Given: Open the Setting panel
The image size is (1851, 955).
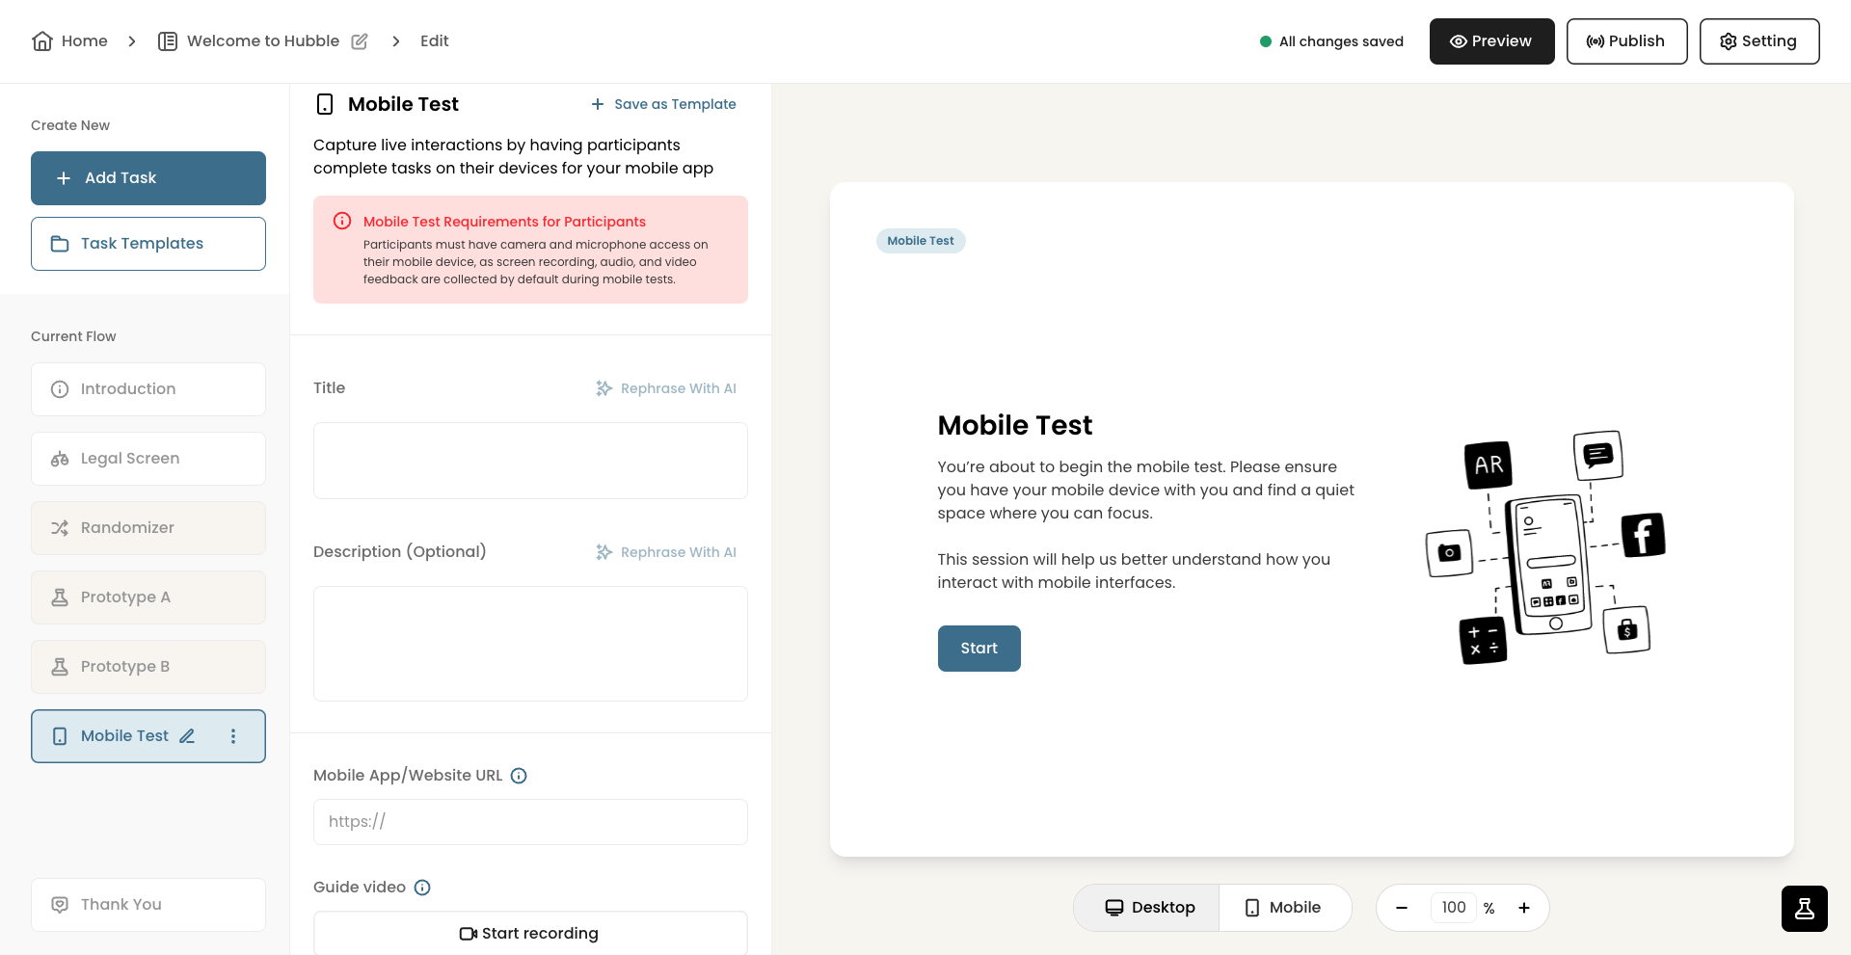Looking at the screenshot, I should coord(1759,41).
